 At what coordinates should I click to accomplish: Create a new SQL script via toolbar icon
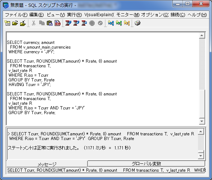coord(7,23)
